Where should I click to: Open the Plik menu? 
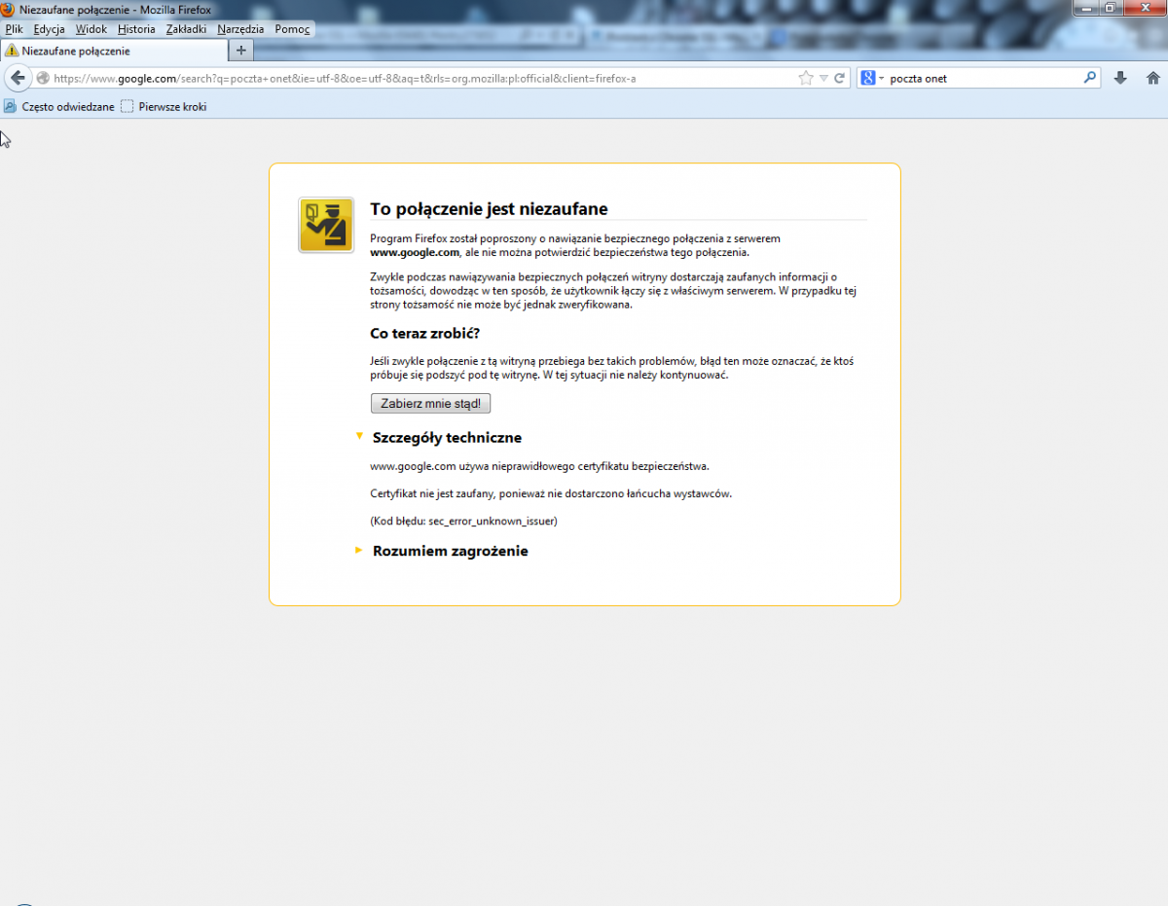tap(14, 29)
